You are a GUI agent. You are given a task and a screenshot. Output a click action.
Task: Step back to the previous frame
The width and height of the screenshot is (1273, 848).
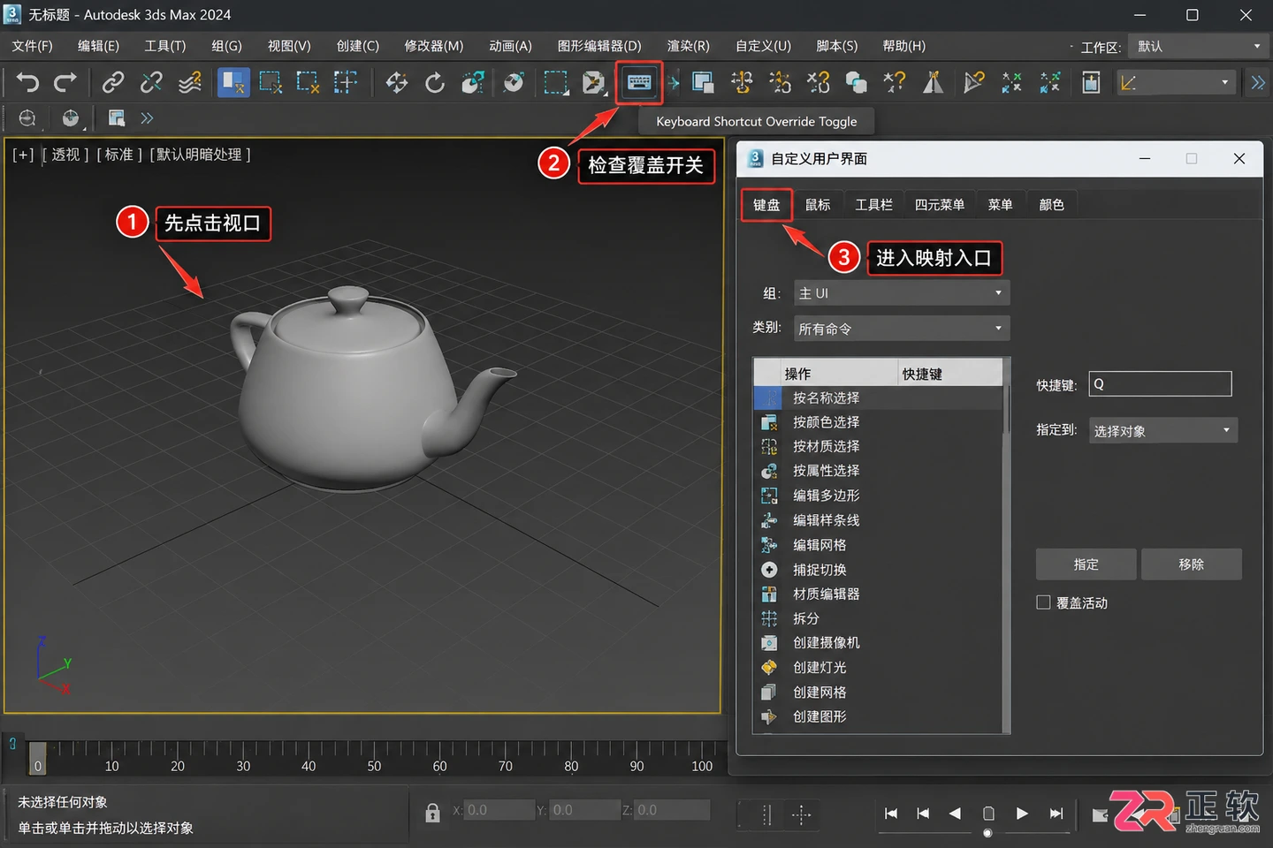click(x=923, y=814)
